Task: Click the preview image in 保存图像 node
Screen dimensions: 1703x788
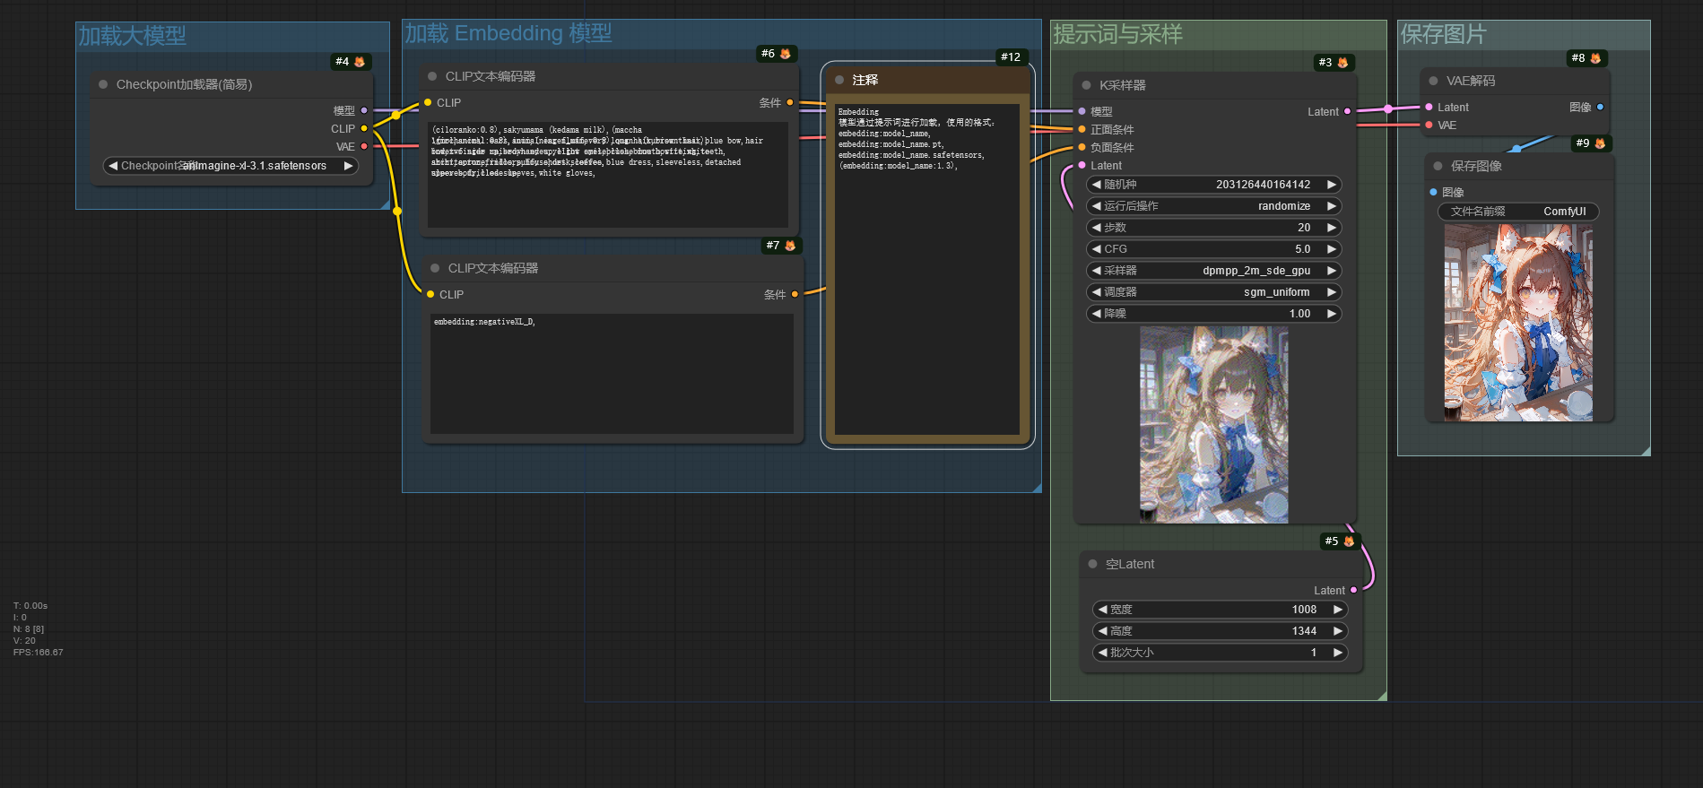Action: coord(1518,323)
